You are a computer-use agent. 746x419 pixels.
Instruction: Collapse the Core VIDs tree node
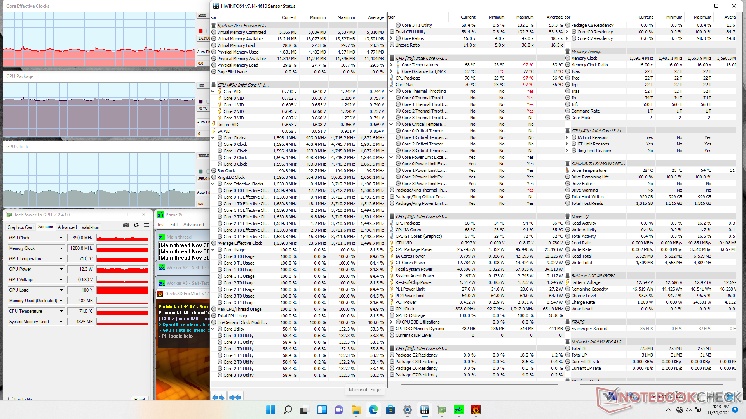coord(213,92)
